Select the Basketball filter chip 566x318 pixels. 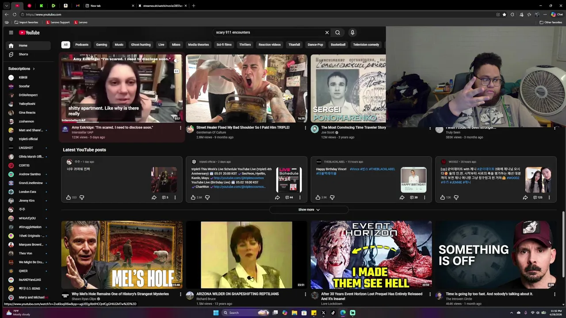point(338,45)
